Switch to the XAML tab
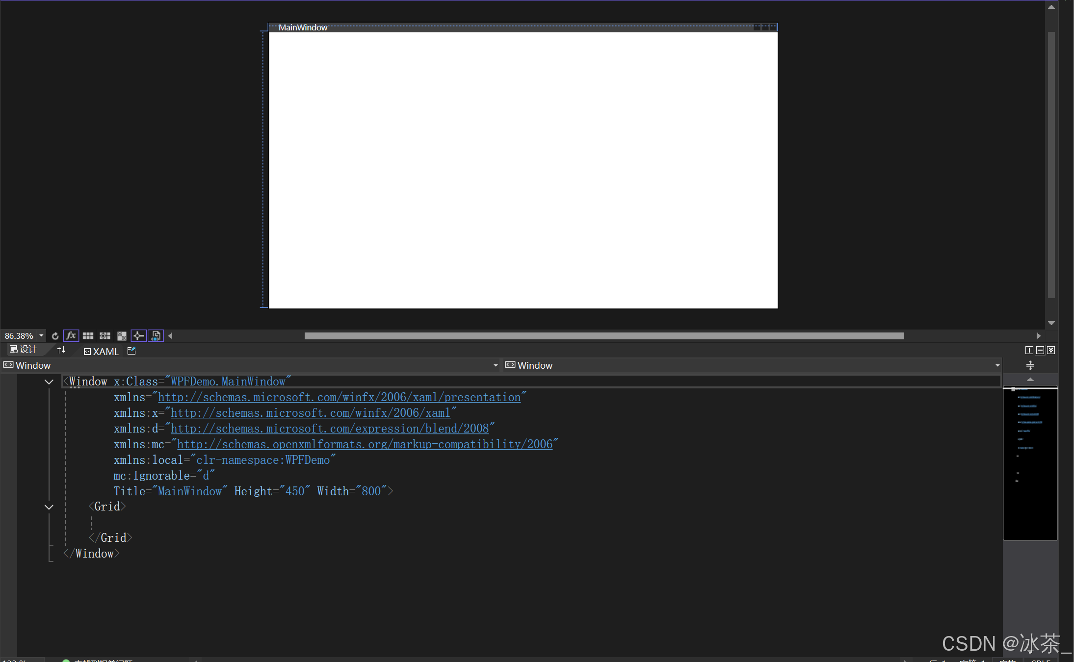Image resolution: width=1074 pixels, height=662 pixels. (101, 352)
